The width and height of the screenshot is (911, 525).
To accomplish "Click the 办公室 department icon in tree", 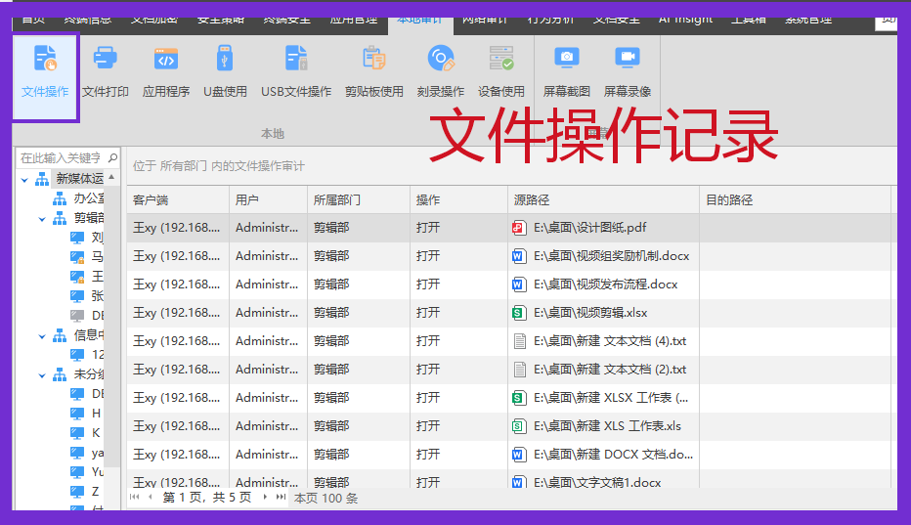I will pos(60,199).
